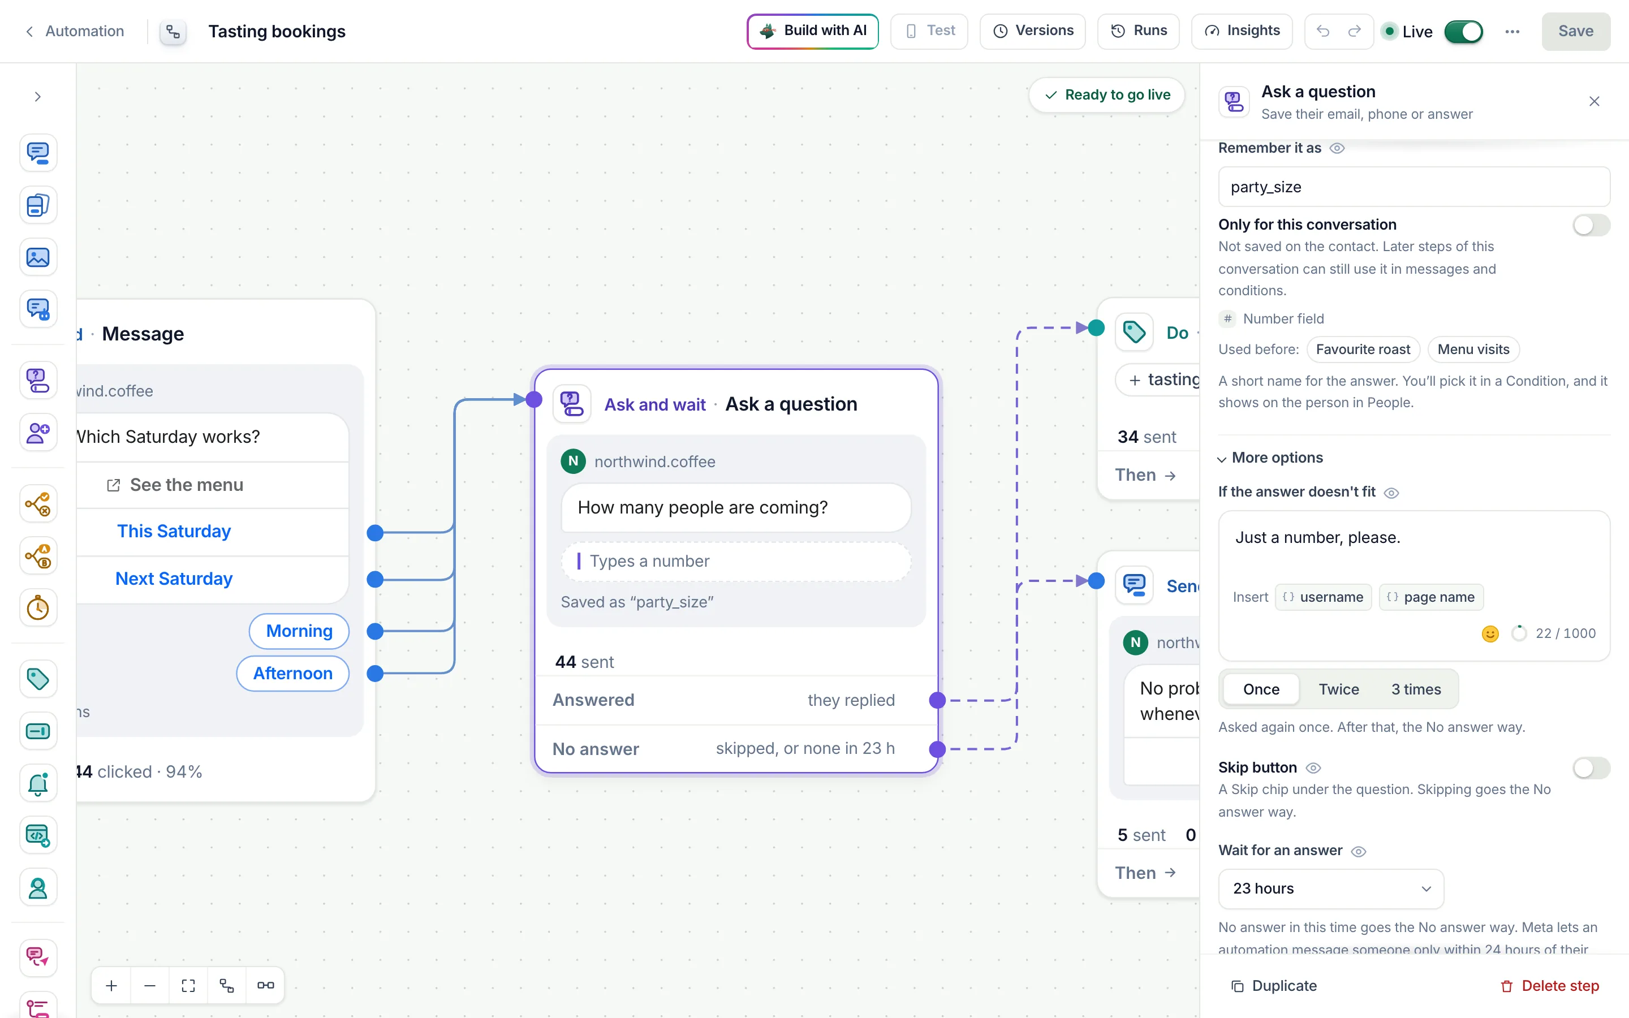Pick the Favourite roast suggestion chip
Image resolution: width=1629 pixels, height=1018 pixels.
pyautogui.click(x=1363, y=350)
